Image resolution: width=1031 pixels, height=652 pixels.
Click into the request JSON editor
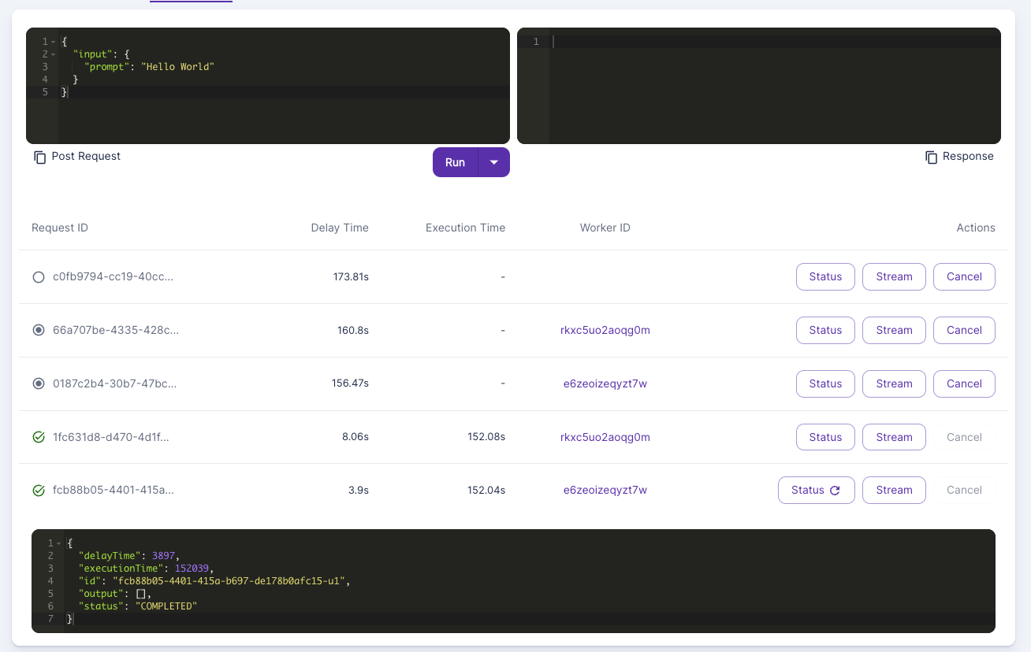point(268,86)
